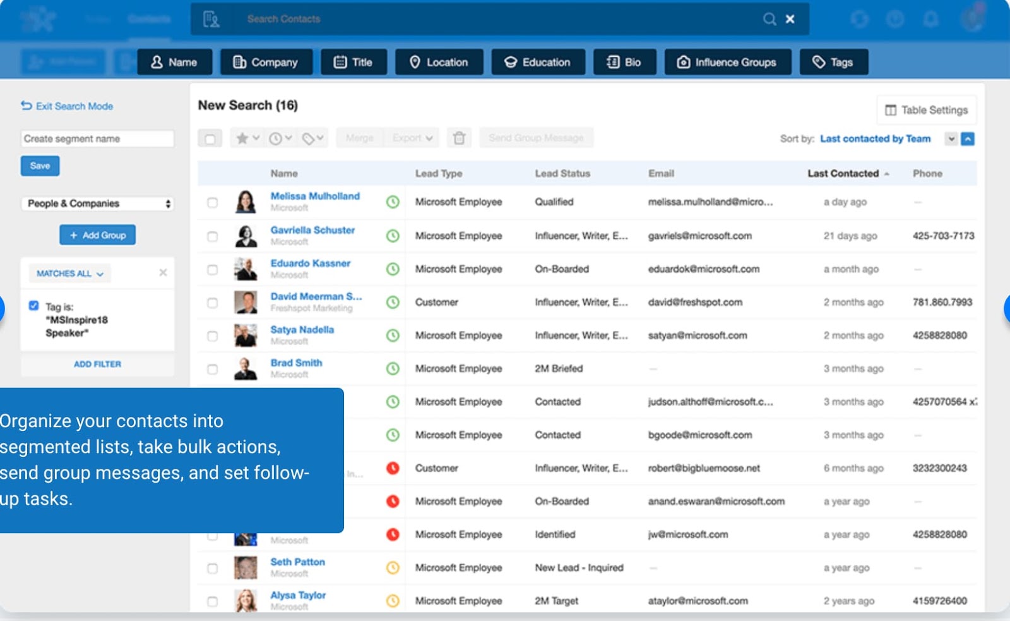Viewport: 1010px width, 621px height.
Task: Click yellow clock icon for Seth Patton
Action: tap(393, 568)
